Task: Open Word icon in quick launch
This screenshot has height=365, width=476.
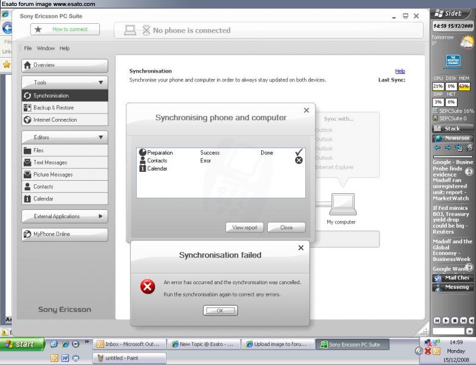Action: (x=65, y=358)
